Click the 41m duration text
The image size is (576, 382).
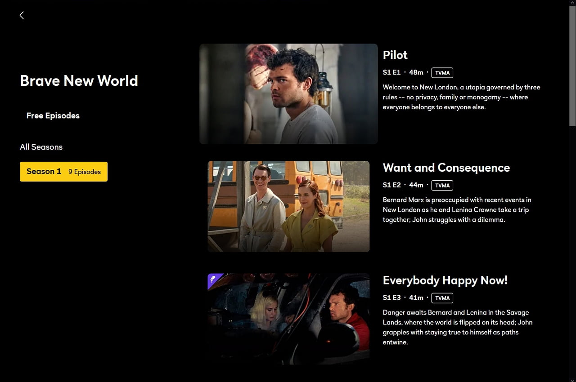point(416,298)
